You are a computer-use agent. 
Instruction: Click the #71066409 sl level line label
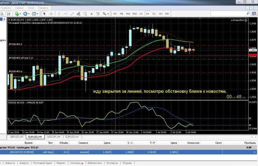tap(16, 44)
